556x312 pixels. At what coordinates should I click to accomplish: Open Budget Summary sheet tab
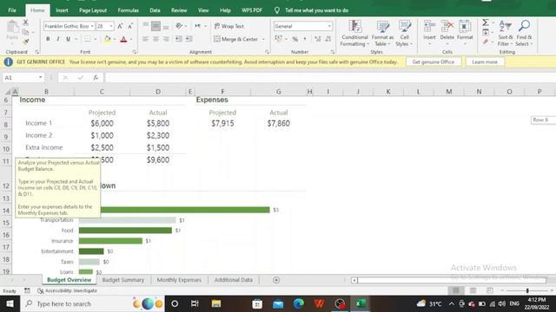123,280
